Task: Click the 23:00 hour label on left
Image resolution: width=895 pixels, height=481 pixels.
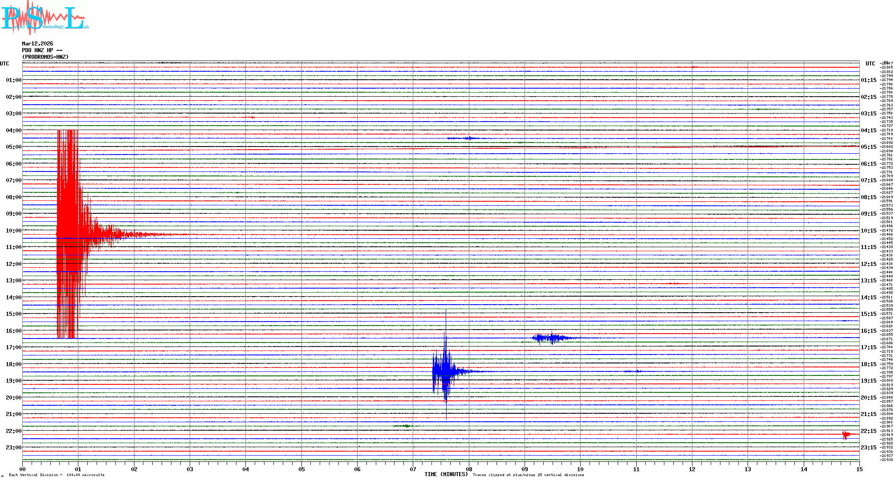Action: (x=13, y=448)
